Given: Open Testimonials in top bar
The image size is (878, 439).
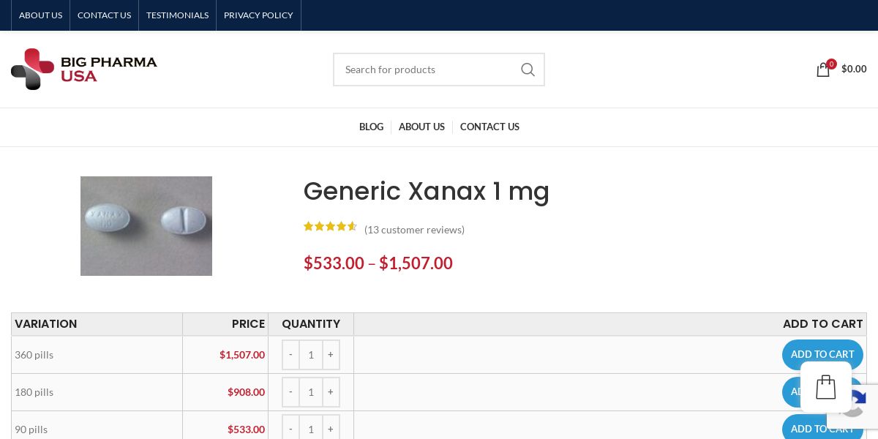Looking at the screenshot, I should tap(177, 15).
